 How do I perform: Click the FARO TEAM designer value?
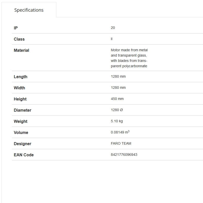121,143
